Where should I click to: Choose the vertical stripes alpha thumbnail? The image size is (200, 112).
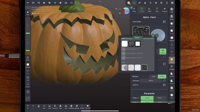(x=131, y=44)
